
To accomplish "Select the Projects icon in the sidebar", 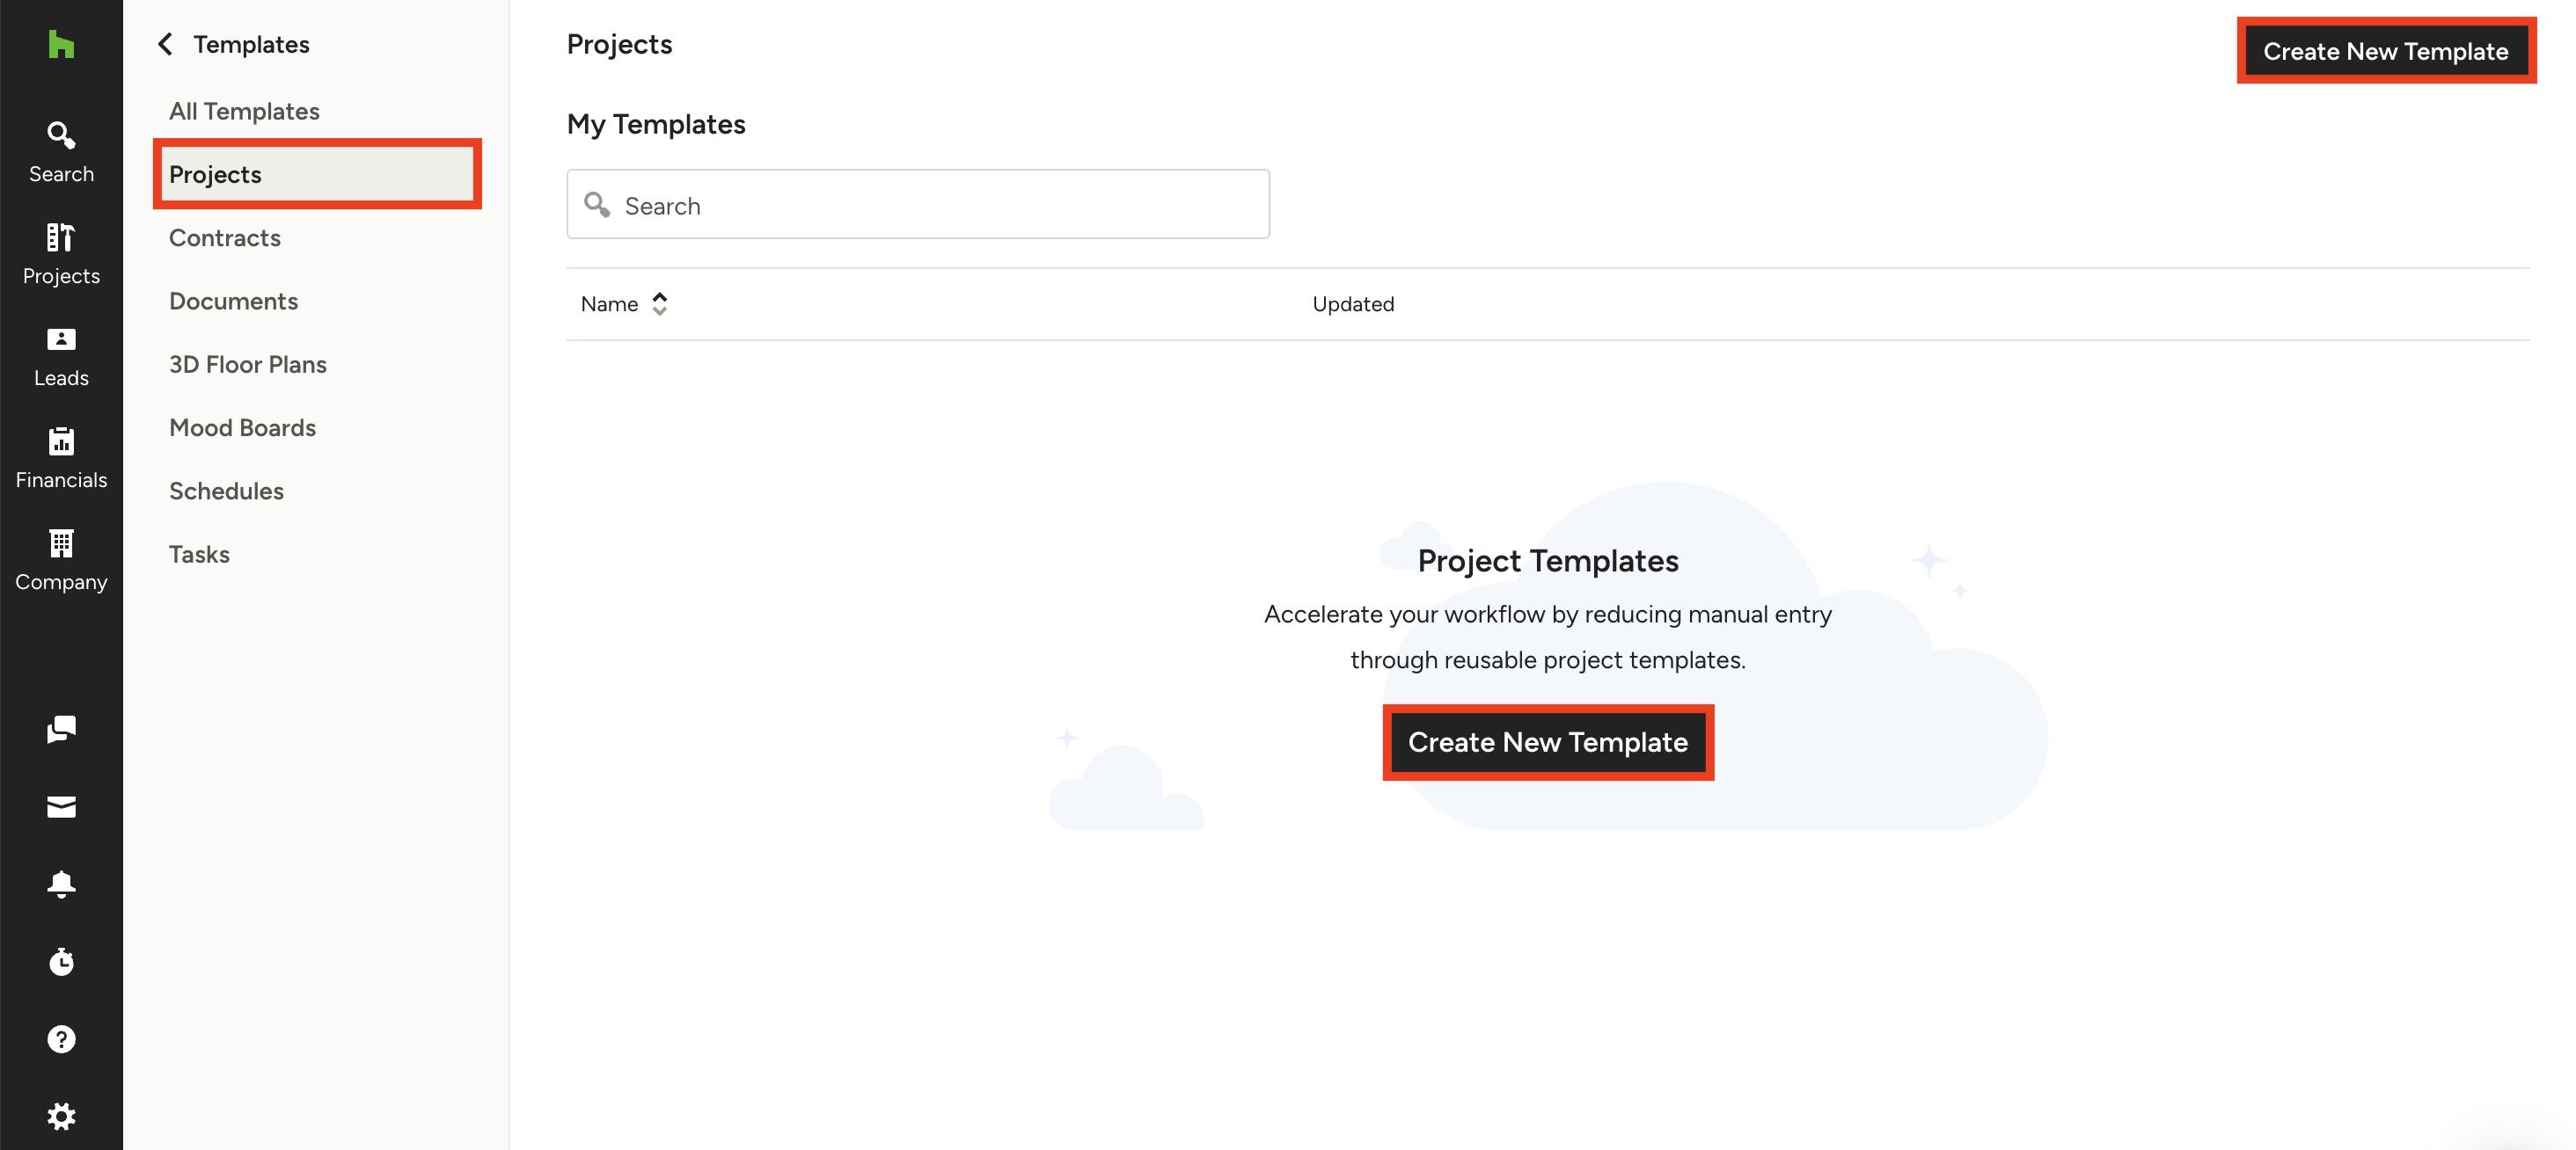I will pos(61,250).
